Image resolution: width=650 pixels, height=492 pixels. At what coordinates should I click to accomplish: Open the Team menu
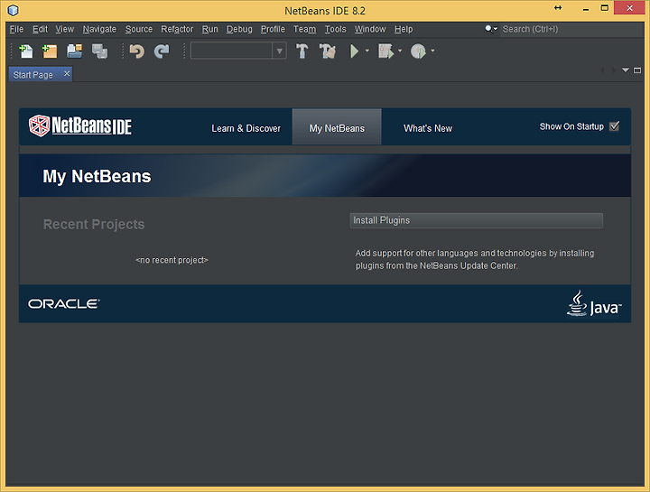tap(305, 30)
